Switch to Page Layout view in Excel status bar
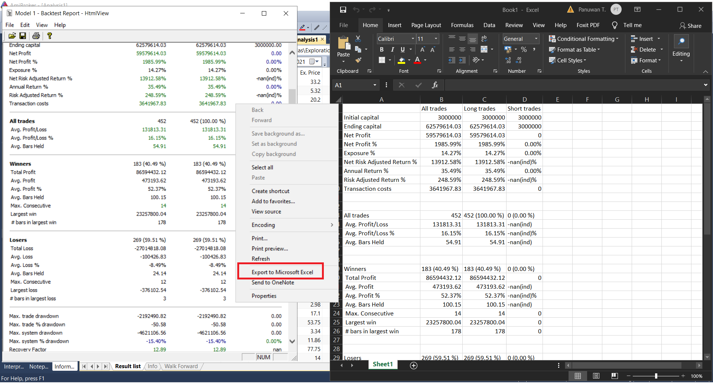The image size is (713, 383). click(596, 376)
